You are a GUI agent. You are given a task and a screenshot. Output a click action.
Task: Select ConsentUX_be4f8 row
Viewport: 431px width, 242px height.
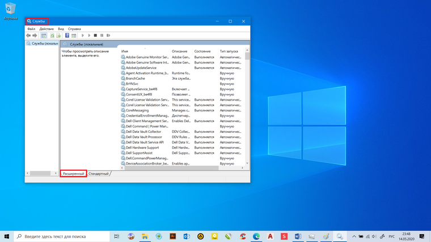coord(182,94)
